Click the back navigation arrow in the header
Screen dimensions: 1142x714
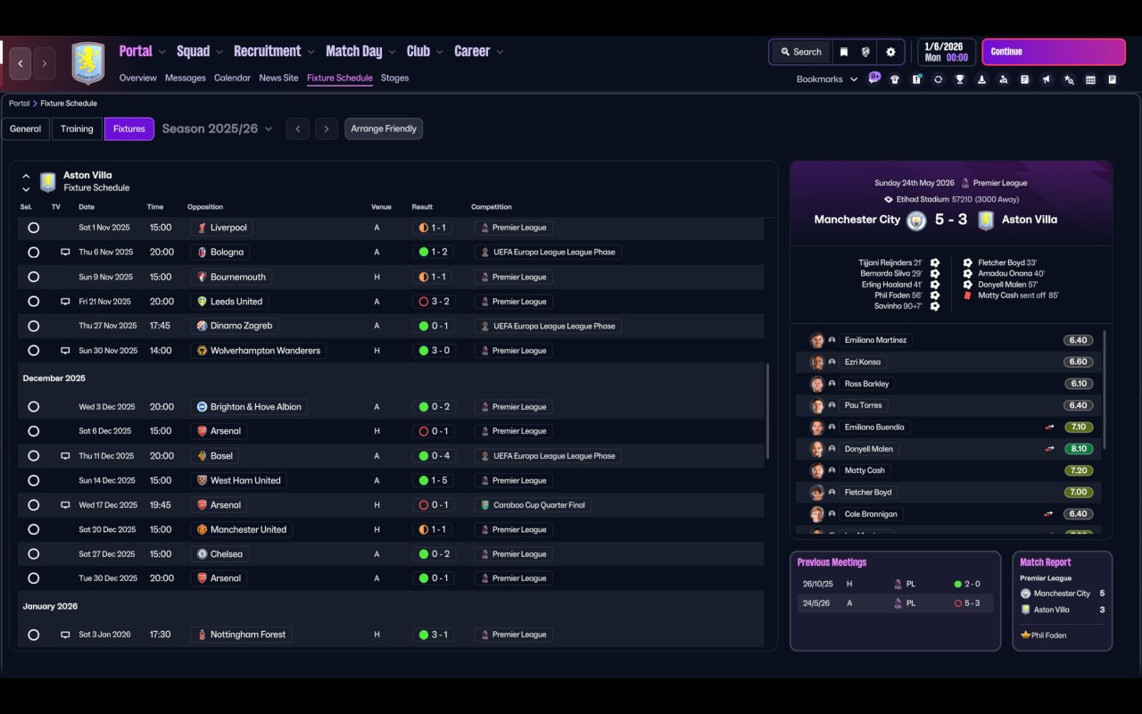(21, 63)
